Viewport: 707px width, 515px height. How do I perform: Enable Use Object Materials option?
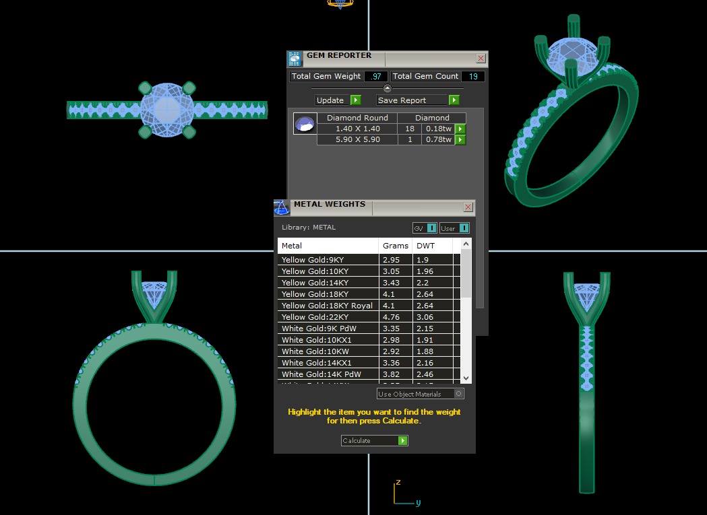pyautogui.click(x=459, y=394)
